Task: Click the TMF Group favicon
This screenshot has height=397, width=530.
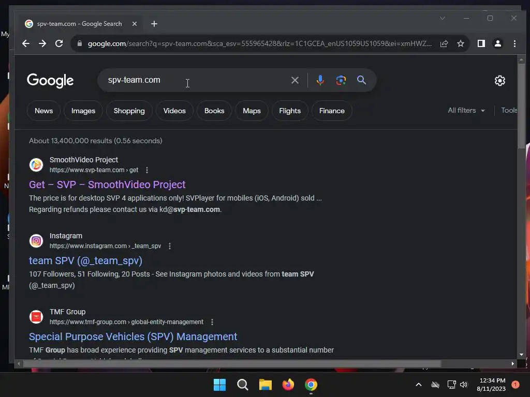Action: coord(36,317)
